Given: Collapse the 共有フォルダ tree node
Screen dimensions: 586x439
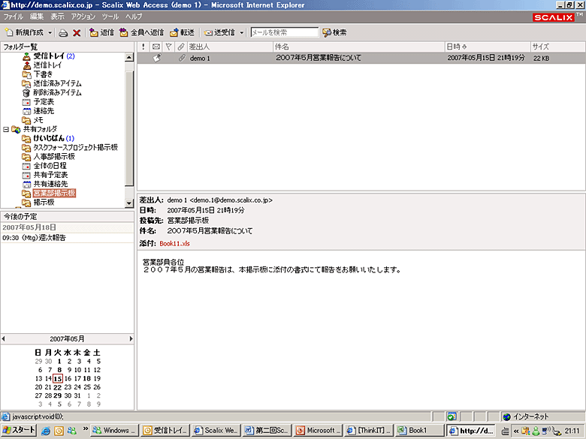Looking at the screenshot, I should point(6,129).
